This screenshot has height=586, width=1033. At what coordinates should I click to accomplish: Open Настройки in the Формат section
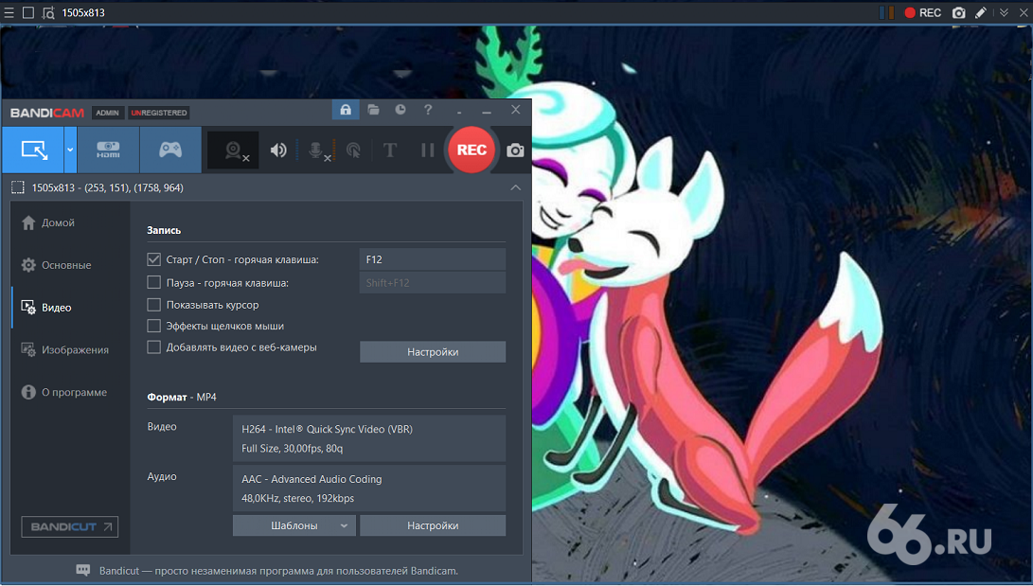click(433, 525)
